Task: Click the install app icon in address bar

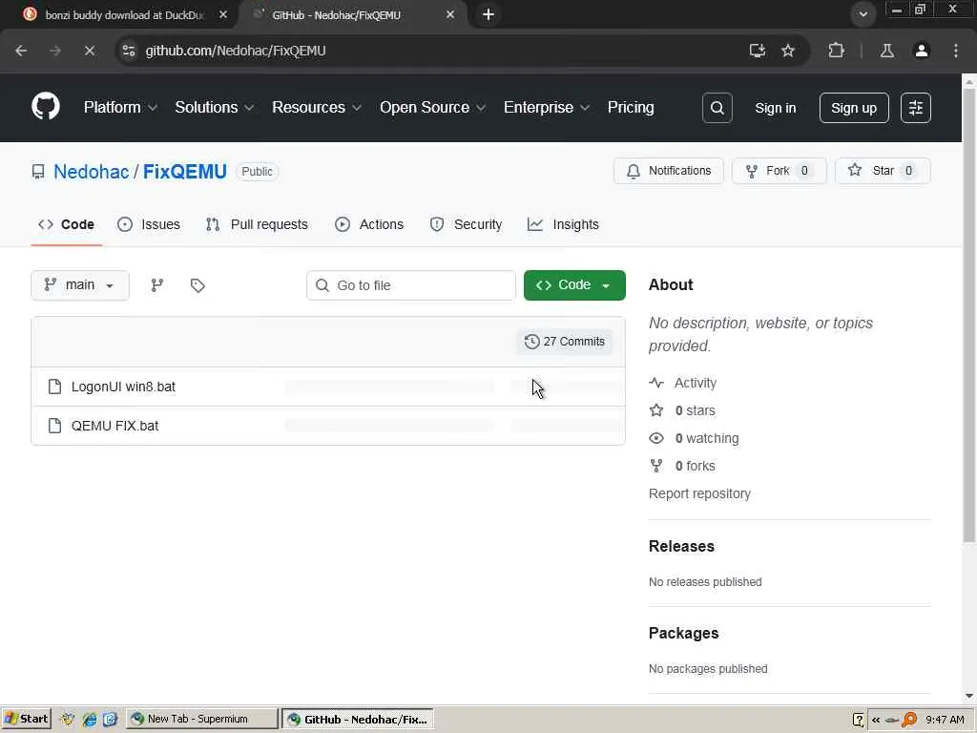Action: point(757,51)
